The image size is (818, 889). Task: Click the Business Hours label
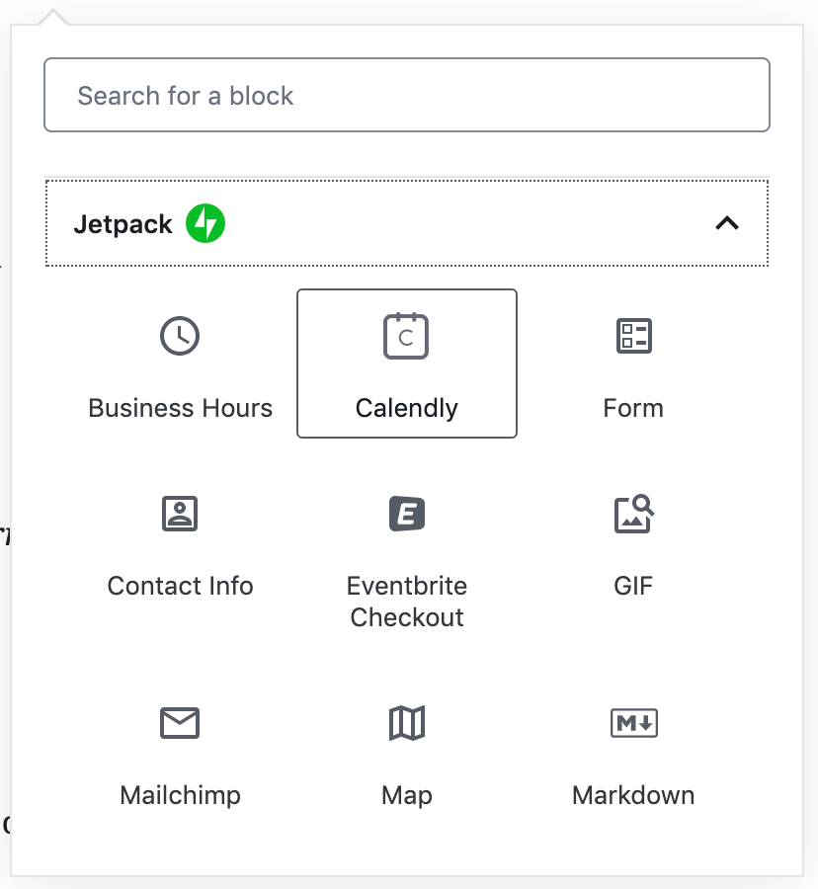click(180, 408)
